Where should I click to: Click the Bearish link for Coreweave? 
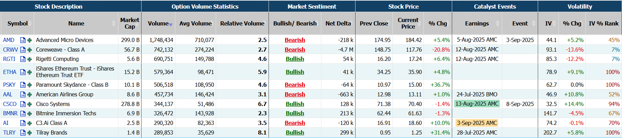(x=295, y=50)
